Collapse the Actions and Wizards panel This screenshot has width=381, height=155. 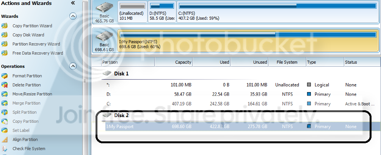[x=73, y=3]
